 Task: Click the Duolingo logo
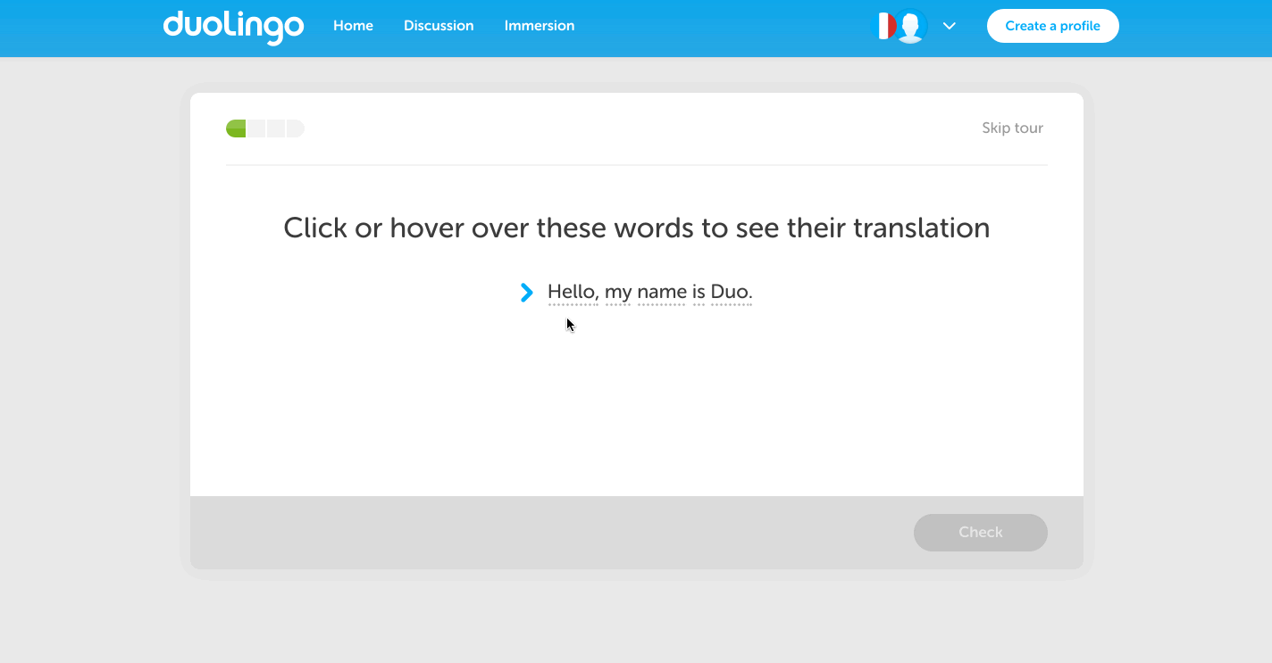coord(233,27)
